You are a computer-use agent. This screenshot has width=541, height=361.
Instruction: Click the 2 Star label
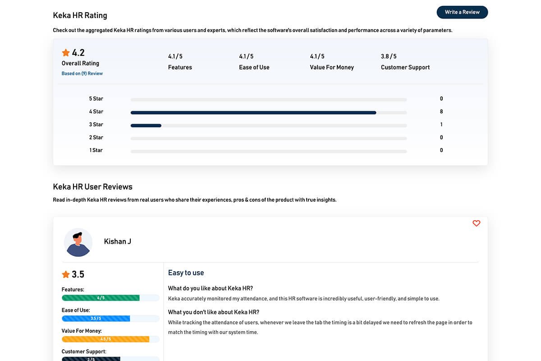[96, 138]
